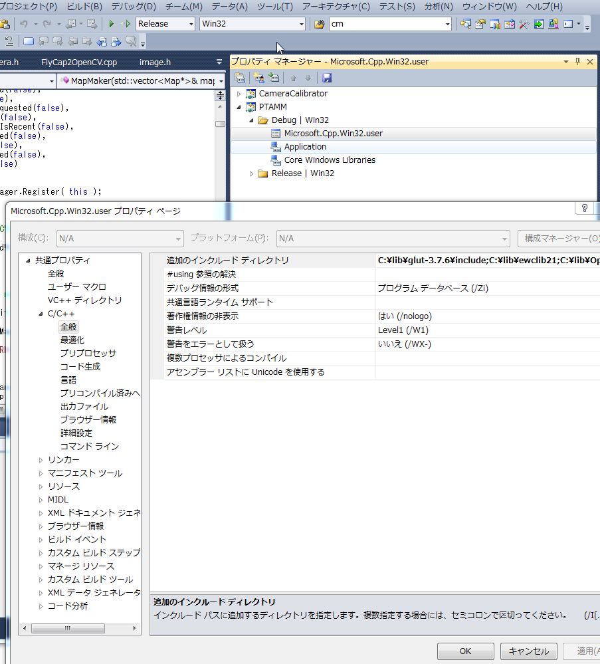Viewport: 600px width, 664px height.
Task: Select 最適化 under C/C++
Action: click(x=72, y=340)
